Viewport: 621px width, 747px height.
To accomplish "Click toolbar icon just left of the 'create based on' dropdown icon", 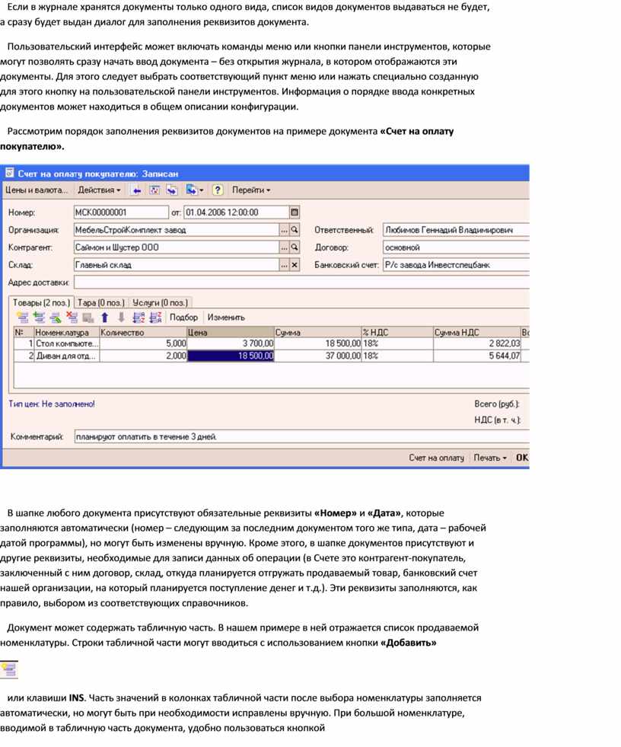I will pyautogui.click(x=171, y=190).
